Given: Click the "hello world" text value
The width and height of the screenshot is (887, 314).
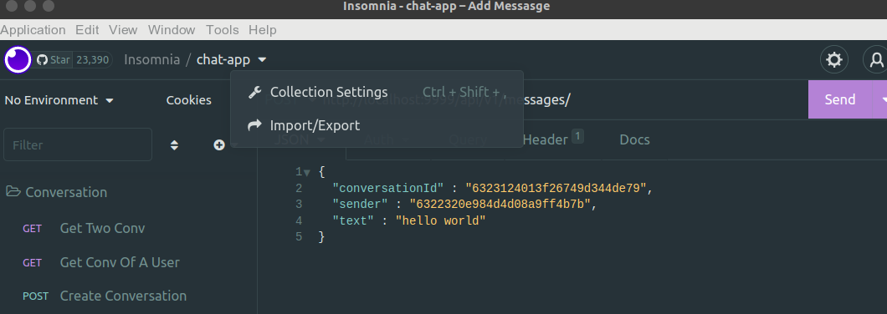Looking at the screenshot, I should click(x=441, y=220).
